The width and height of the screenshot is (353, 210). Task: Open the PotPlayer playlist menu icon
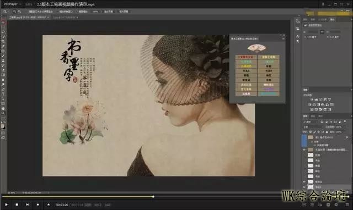click(347, 205)
